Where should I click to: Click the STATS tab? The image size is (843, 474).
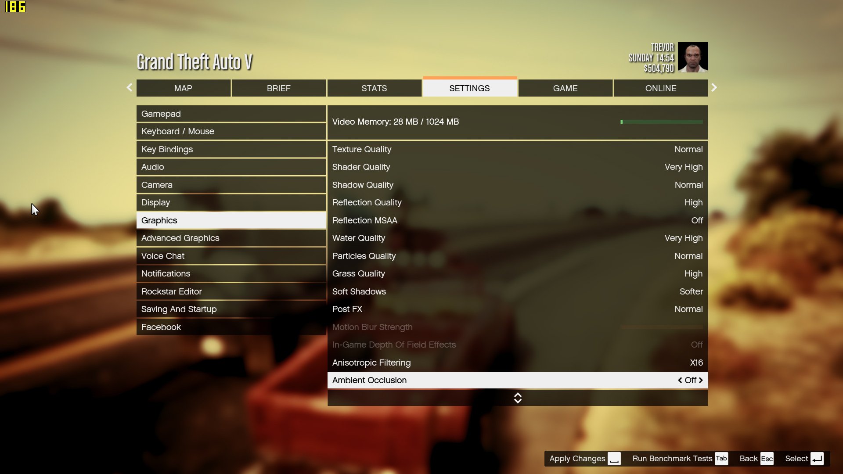[374, 88]
